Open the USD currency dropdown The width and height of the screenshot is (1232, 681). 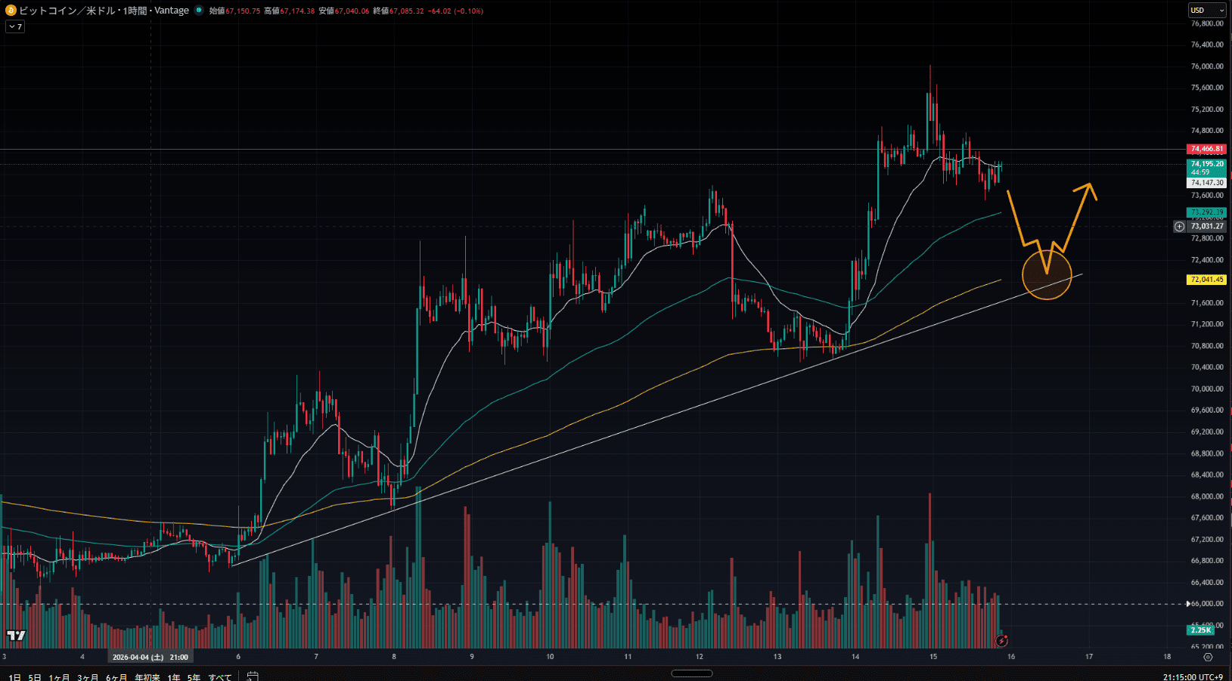1206,10
